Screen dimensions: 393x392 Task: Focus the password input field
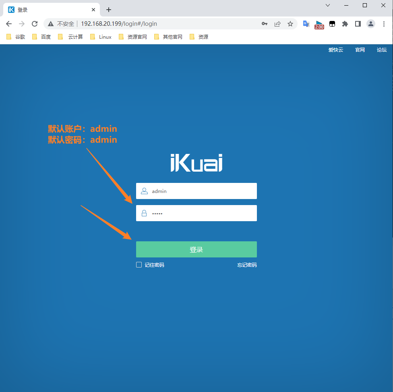(201, 213)
